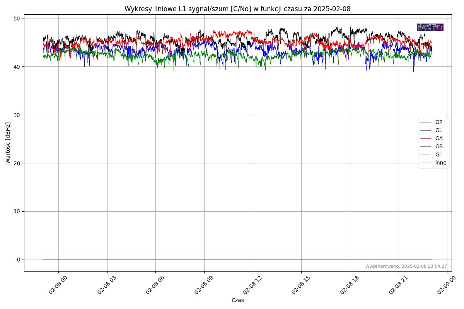Click the 50 y-axis tick label
The height and width of the screenshot is (309, 464).
click(17, 19)
